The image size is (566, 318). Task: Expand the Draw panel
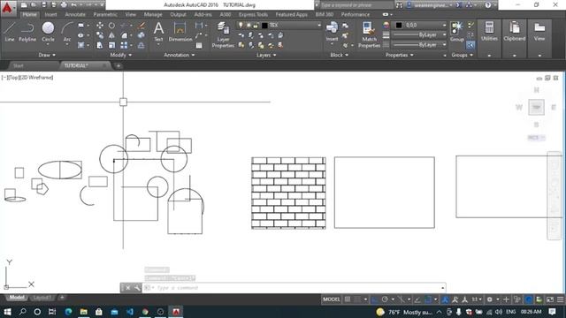coord(47,55)
